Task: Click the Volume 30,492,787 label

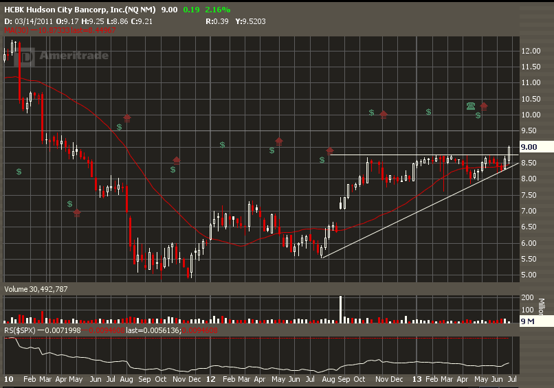Action: tap(36, 289)
